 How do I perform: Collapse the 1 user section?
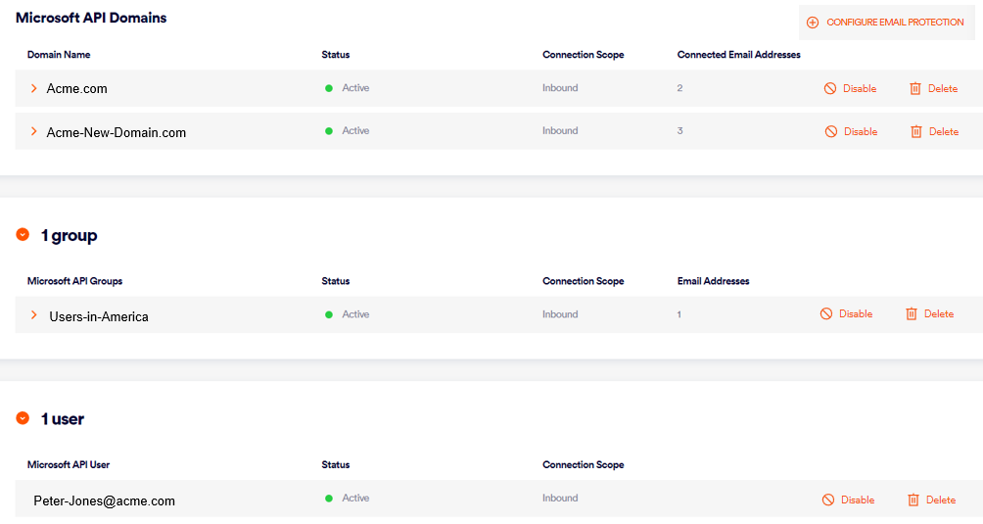click(23, 418)
